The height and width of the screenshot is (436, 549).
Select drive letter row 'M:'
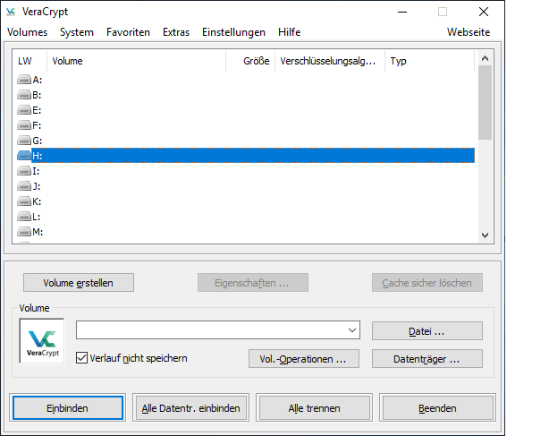point(245,232)
